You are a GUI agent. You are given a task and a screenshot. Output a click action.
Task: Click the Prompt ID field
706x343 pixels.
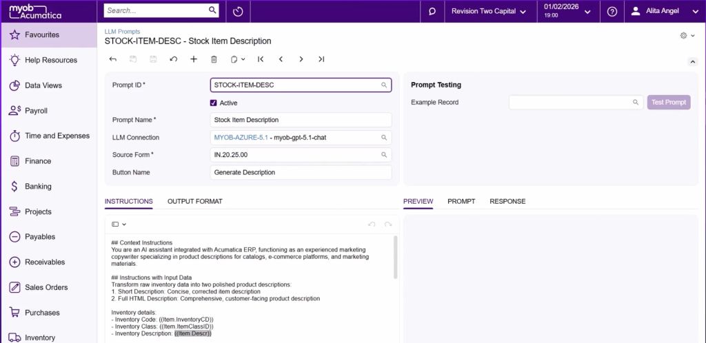pyautogui.click(x=301, y=85)
